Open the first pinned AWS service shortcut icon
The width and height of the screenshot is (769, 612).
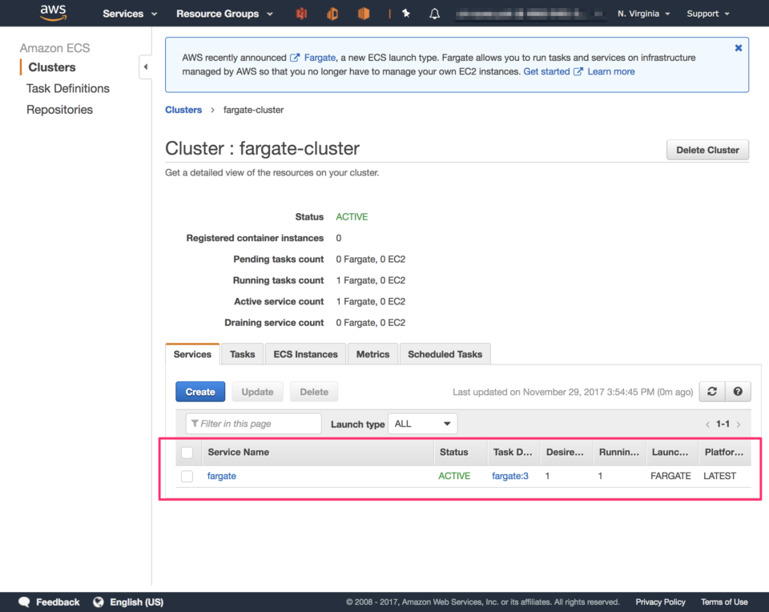coord(300,13)
